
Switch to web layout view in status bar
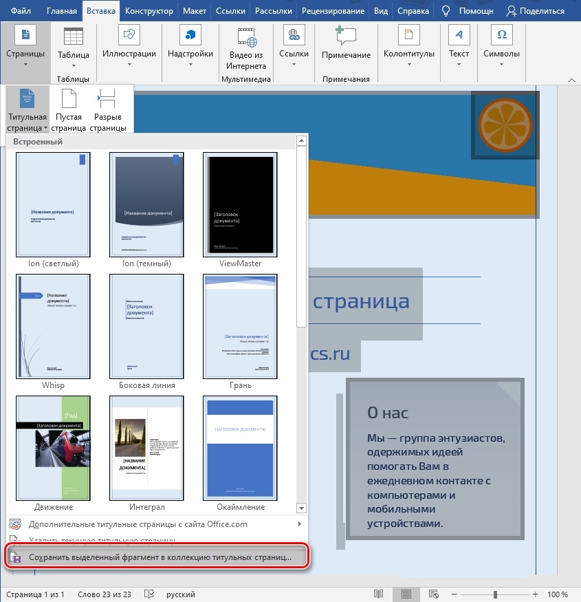[434, 594]
